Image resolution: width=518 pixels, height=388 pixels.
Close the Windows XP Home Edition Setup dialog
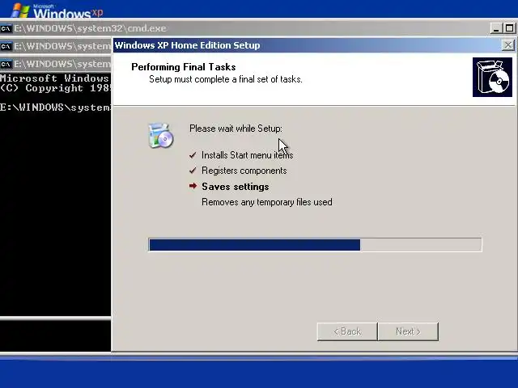pyautogui.click(x=508, y=45)
